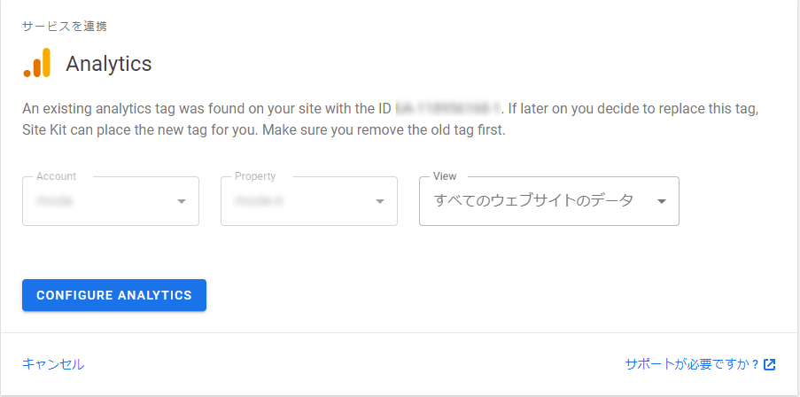Image resolution: width=800 pixels, height=397 pixels.
Task: Click the Account field label
Action: pos(56,176)
